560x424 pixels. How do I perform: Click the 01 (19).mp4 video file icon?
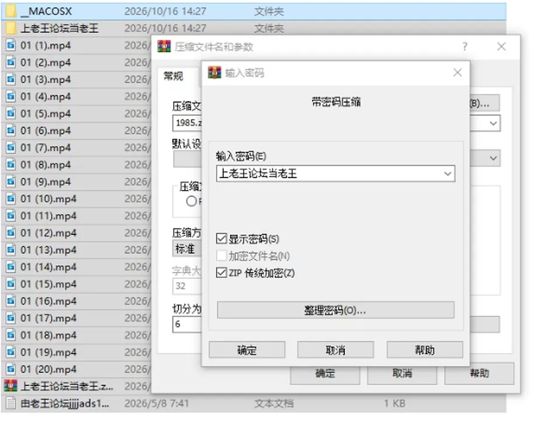pos(11,352)
